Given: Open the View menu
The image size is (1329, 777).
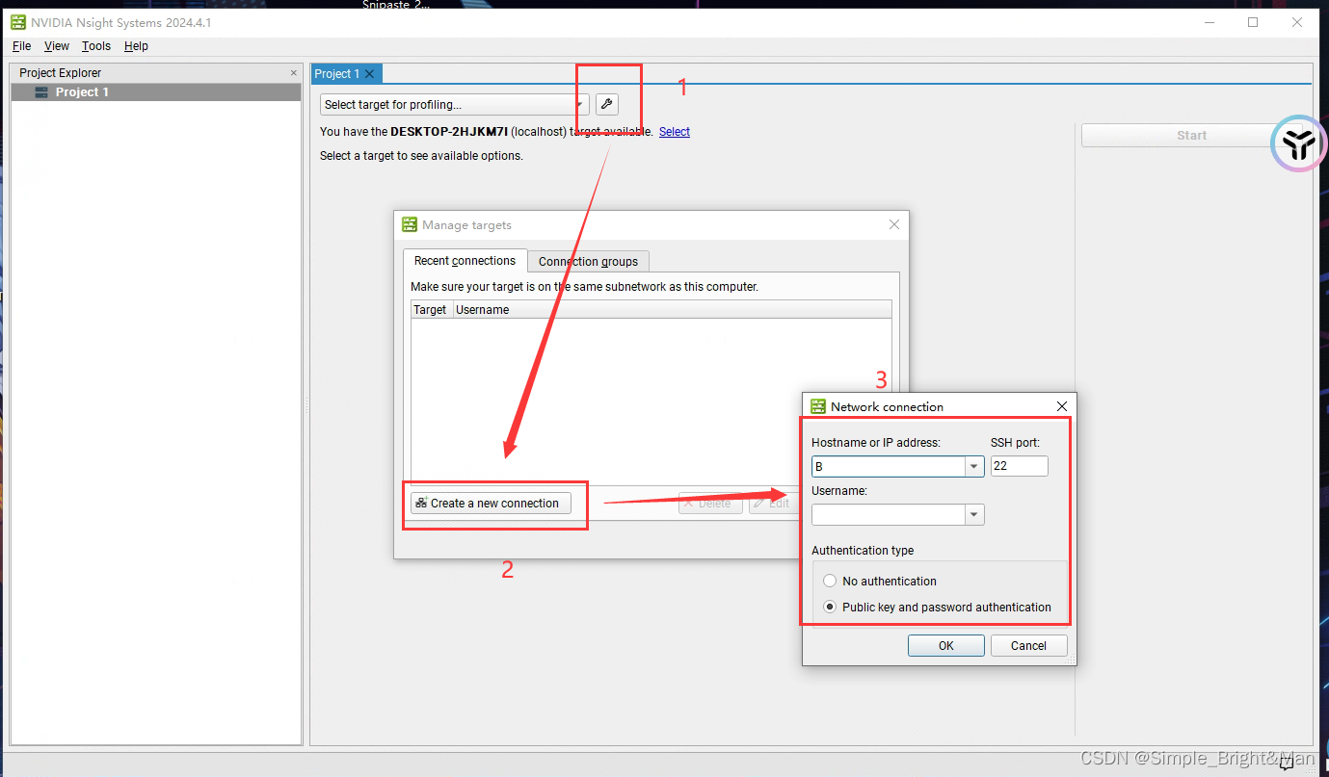Looking at the screenshot, I should [x=57, y=46].
